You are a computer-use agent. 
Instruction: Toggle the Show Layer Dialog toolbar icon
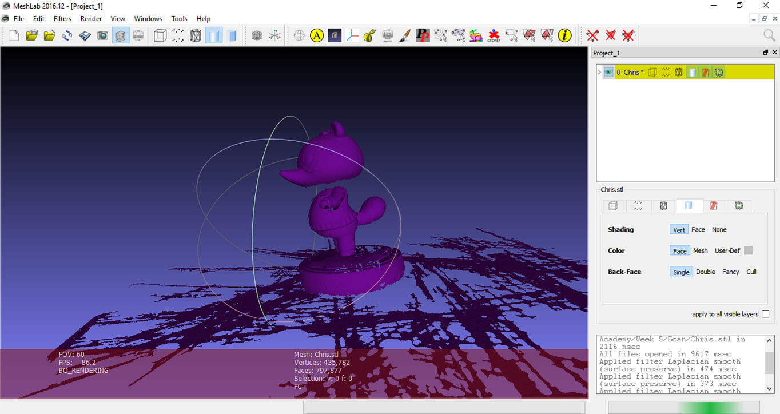click(x=120, y=35)
